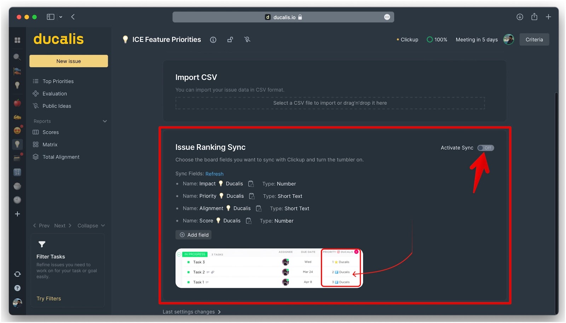This screenshot has height=323, width=566.
Task: Click the New issue button
Action: point(69,61)
